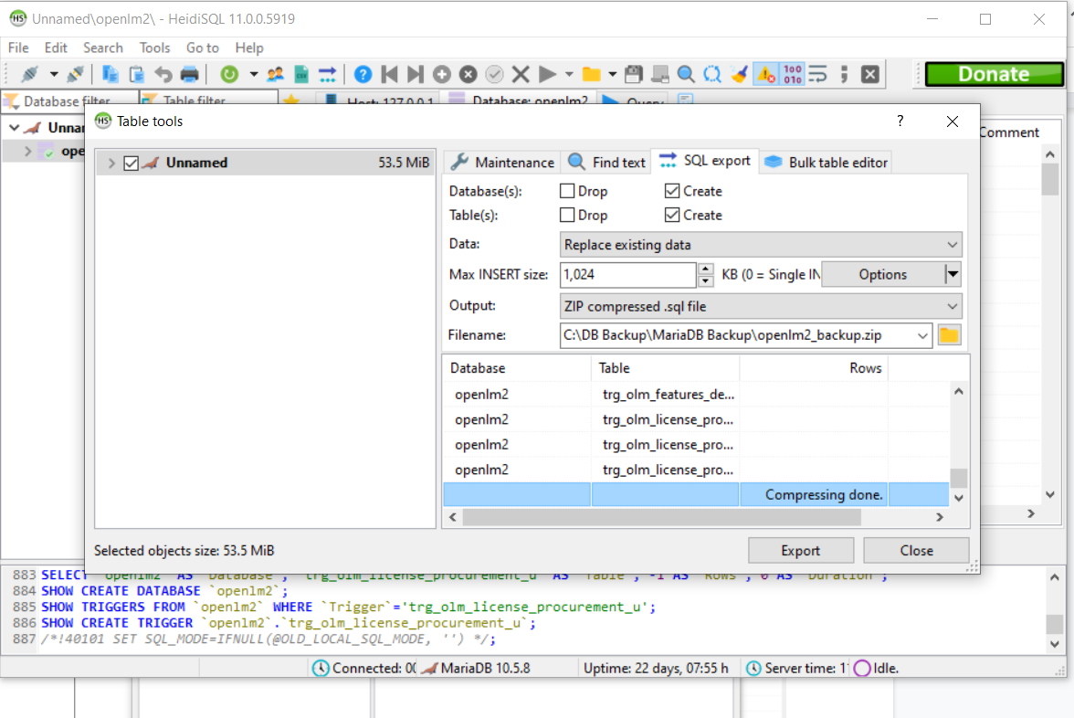Click the Max INSERT size input field

(x=627, y=275)
